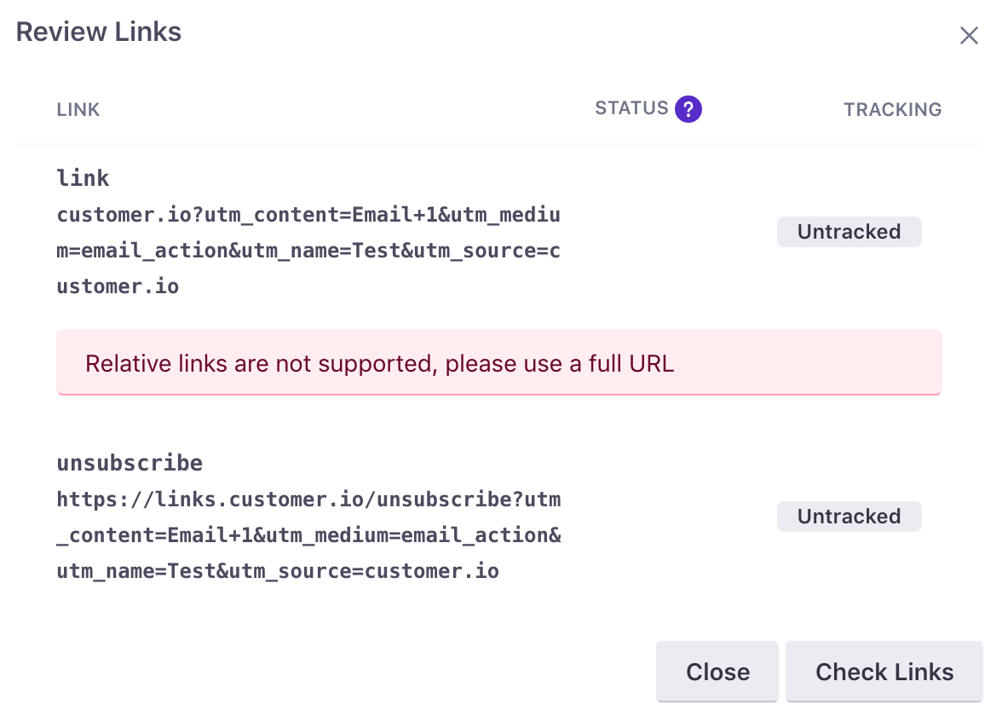The width and height of the screenshot is (1002, 716).
Task: Click the https://links.customer.io/unsubscribe URL line
Action: point(308,499)
